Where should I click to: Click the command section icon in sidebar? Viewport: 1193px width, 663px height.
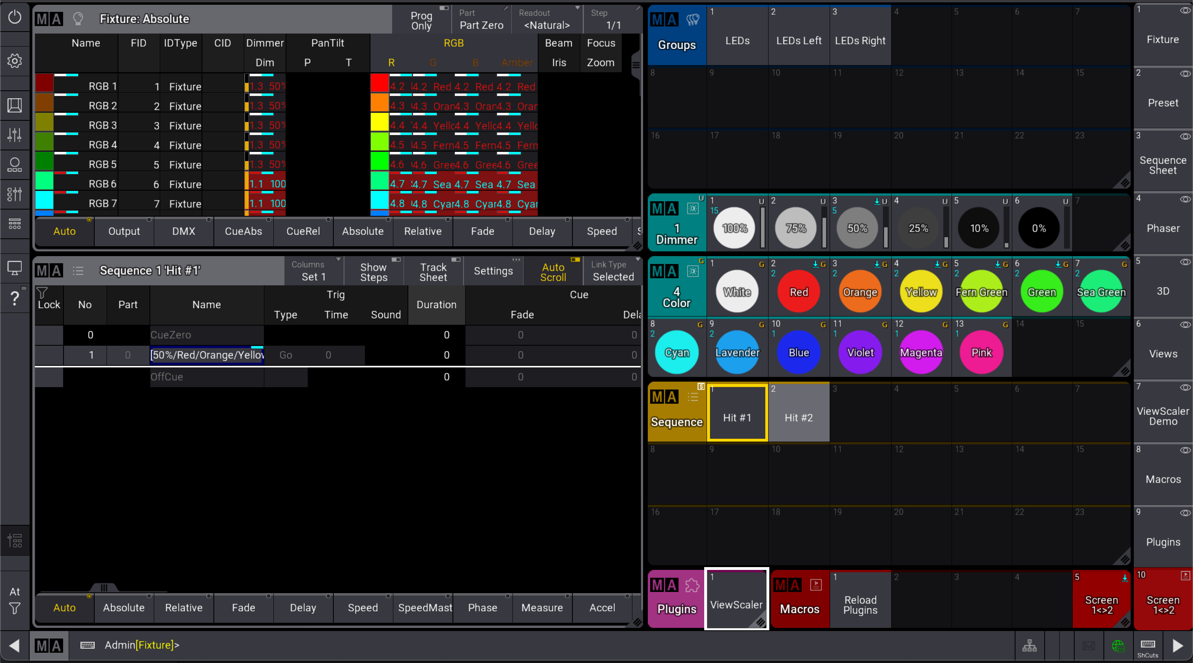point(15,540)
